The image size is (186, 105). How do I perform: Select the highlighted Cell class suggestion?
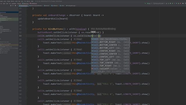(x=110, y=39)
